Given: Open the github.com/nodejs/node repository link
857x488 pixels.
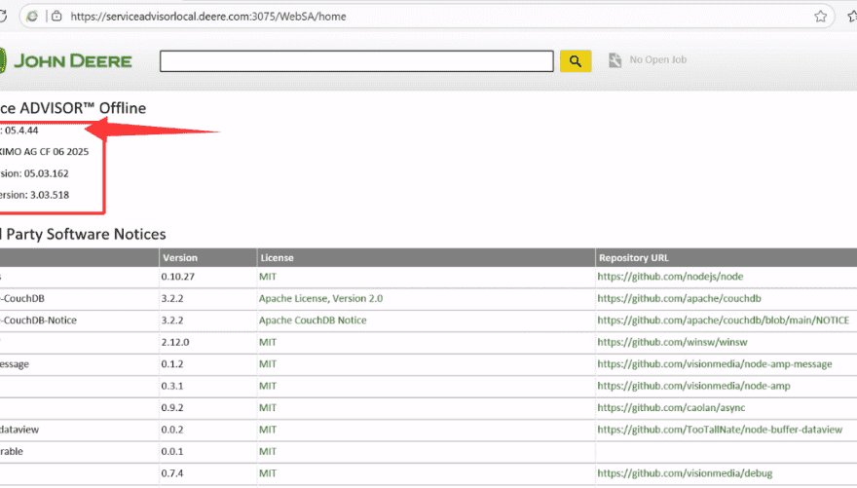Looking at the screenshot, I should tap(670, 277).
